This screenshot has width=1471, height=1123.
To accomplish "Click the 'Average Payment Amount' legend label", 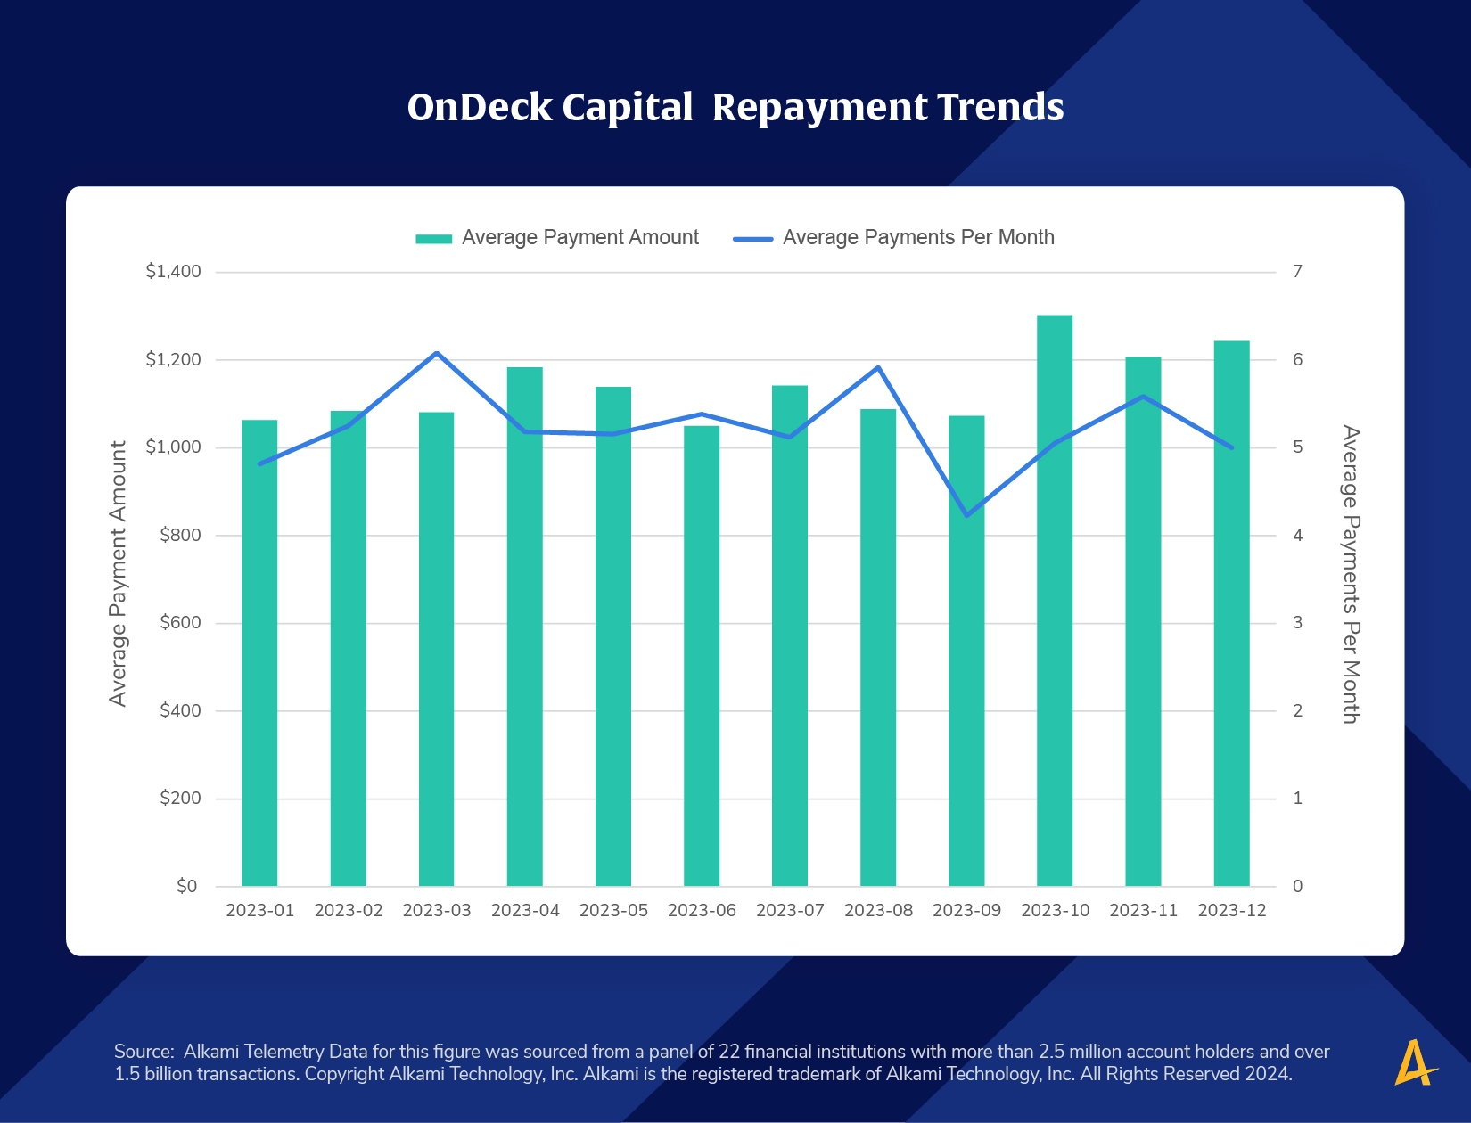I will (x=580, y=237).
